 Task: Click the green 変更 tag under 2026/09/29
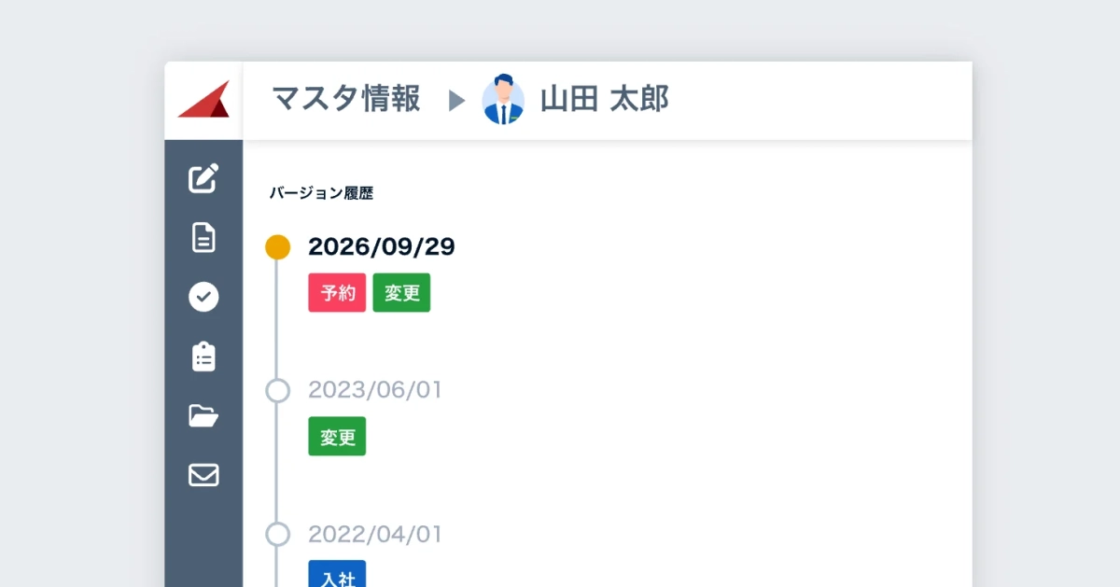401,293
